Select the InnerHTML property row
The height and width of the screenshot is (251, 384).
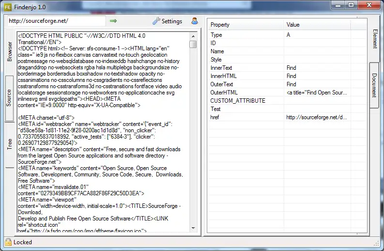click(287, 76)
